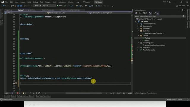Select Program.cs in Solution Explorer tree
Viewport: 190px width, 107px height.
146,48
